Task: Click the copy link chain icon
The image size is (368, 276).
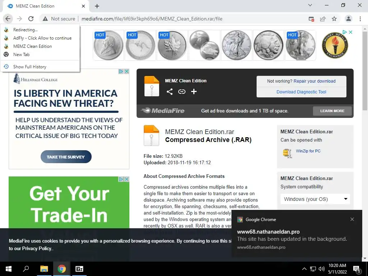Action: pyautogui.click(x=181, y=92)
